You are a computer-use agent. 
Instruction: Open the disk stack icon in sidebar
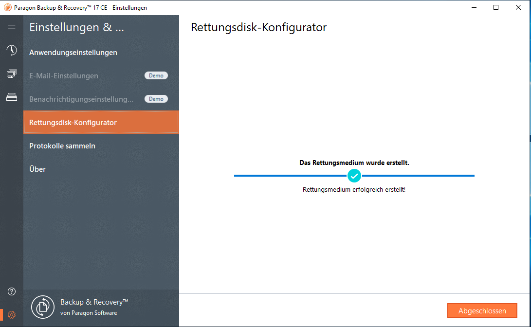tap(12, 97)
